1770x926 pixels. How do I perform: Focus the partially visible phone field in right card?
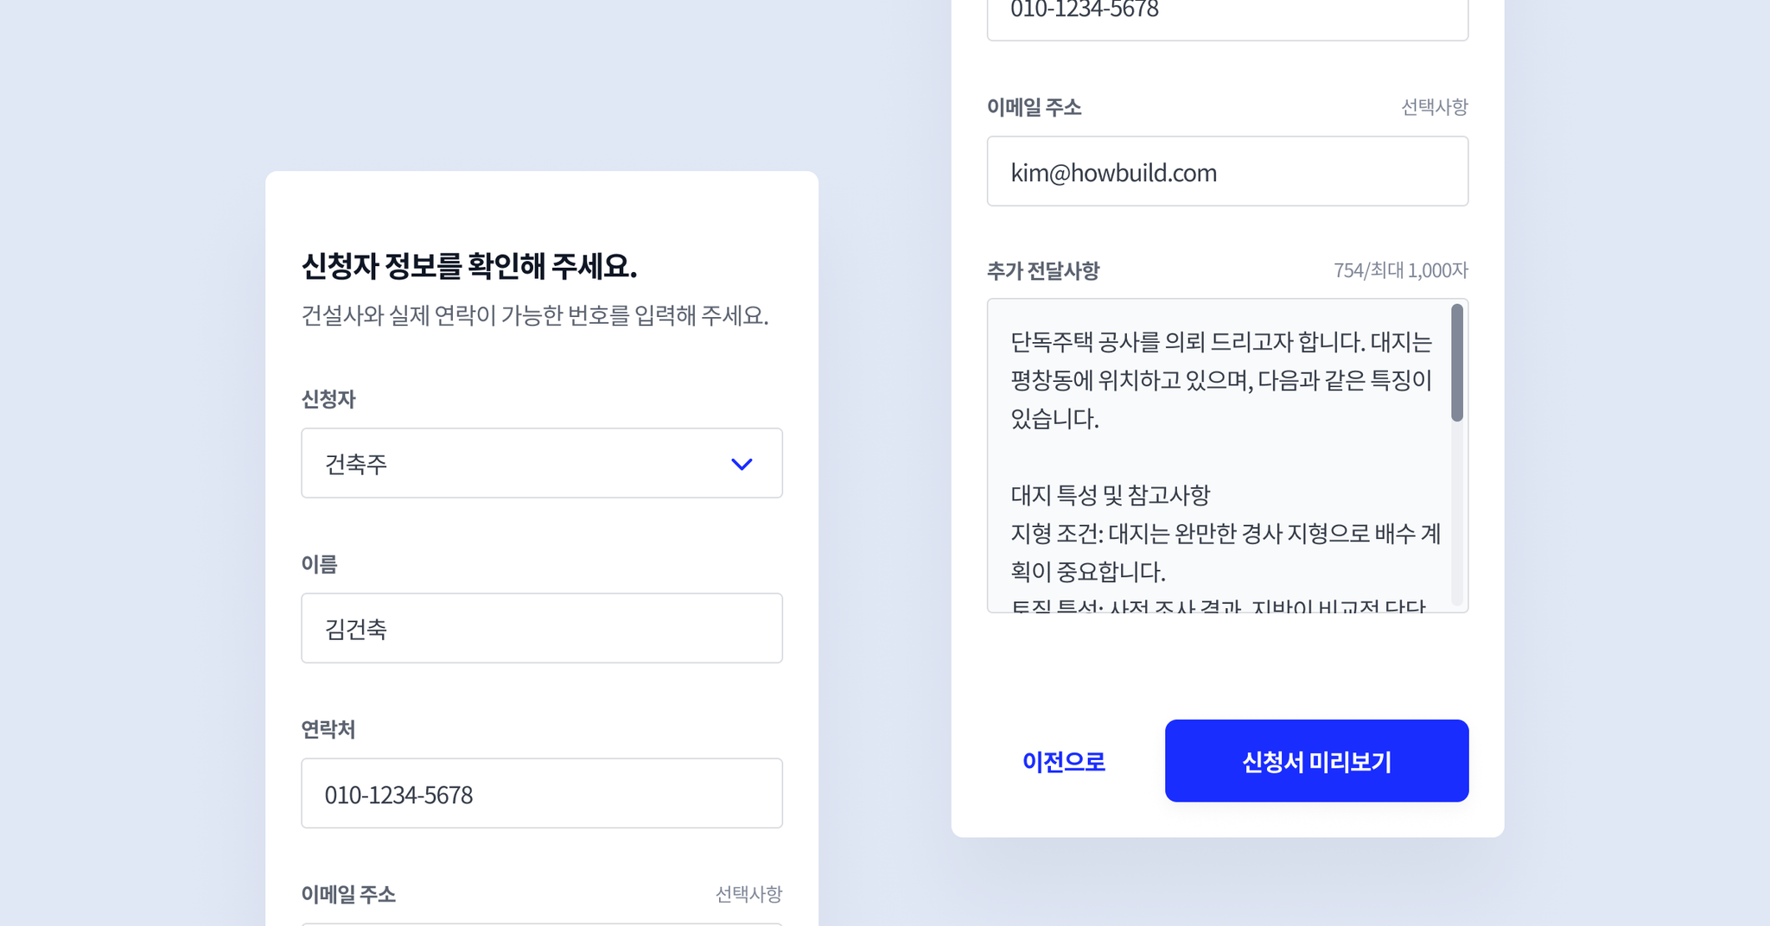coord(1227,19)
